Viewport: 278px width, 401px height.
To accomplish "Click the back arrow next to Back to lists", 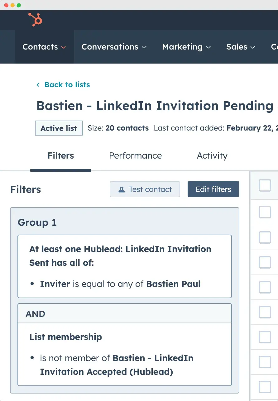I will coord(38,85).
